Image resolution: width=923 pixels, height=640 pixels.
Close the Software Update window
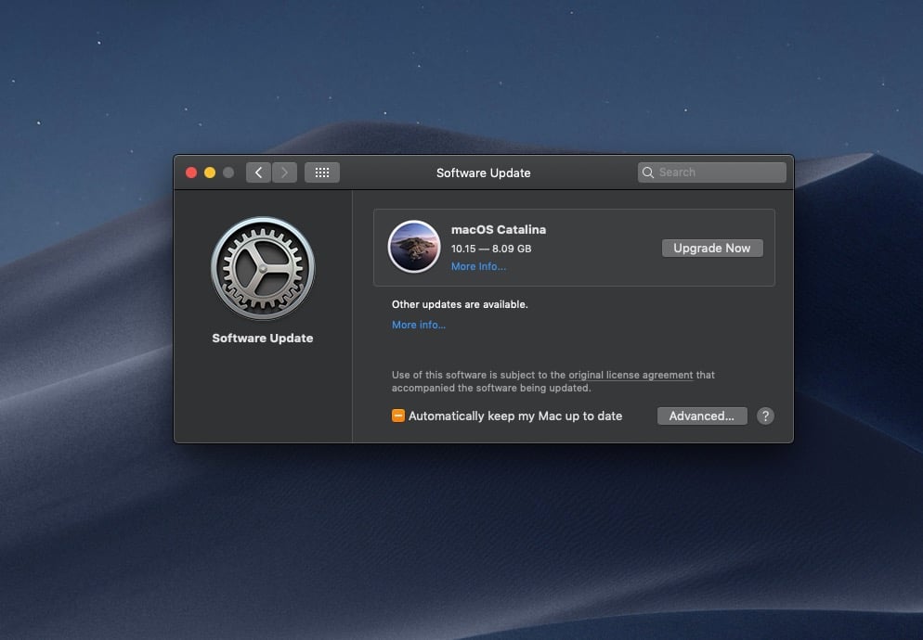(191, 173)
